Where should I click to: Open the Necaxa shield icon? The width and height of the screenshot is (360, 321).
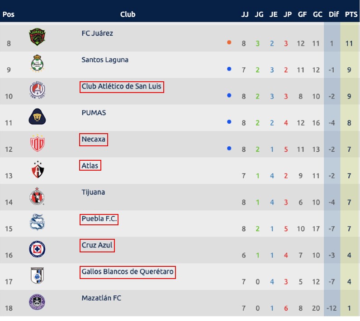(37, 143)
